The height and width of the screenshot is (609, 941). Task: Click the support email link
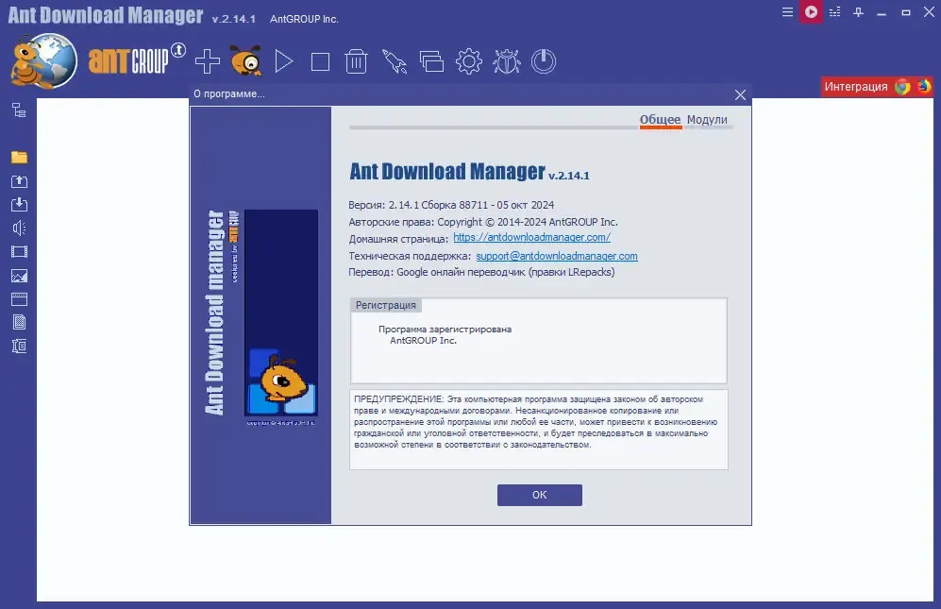[557, 256]
